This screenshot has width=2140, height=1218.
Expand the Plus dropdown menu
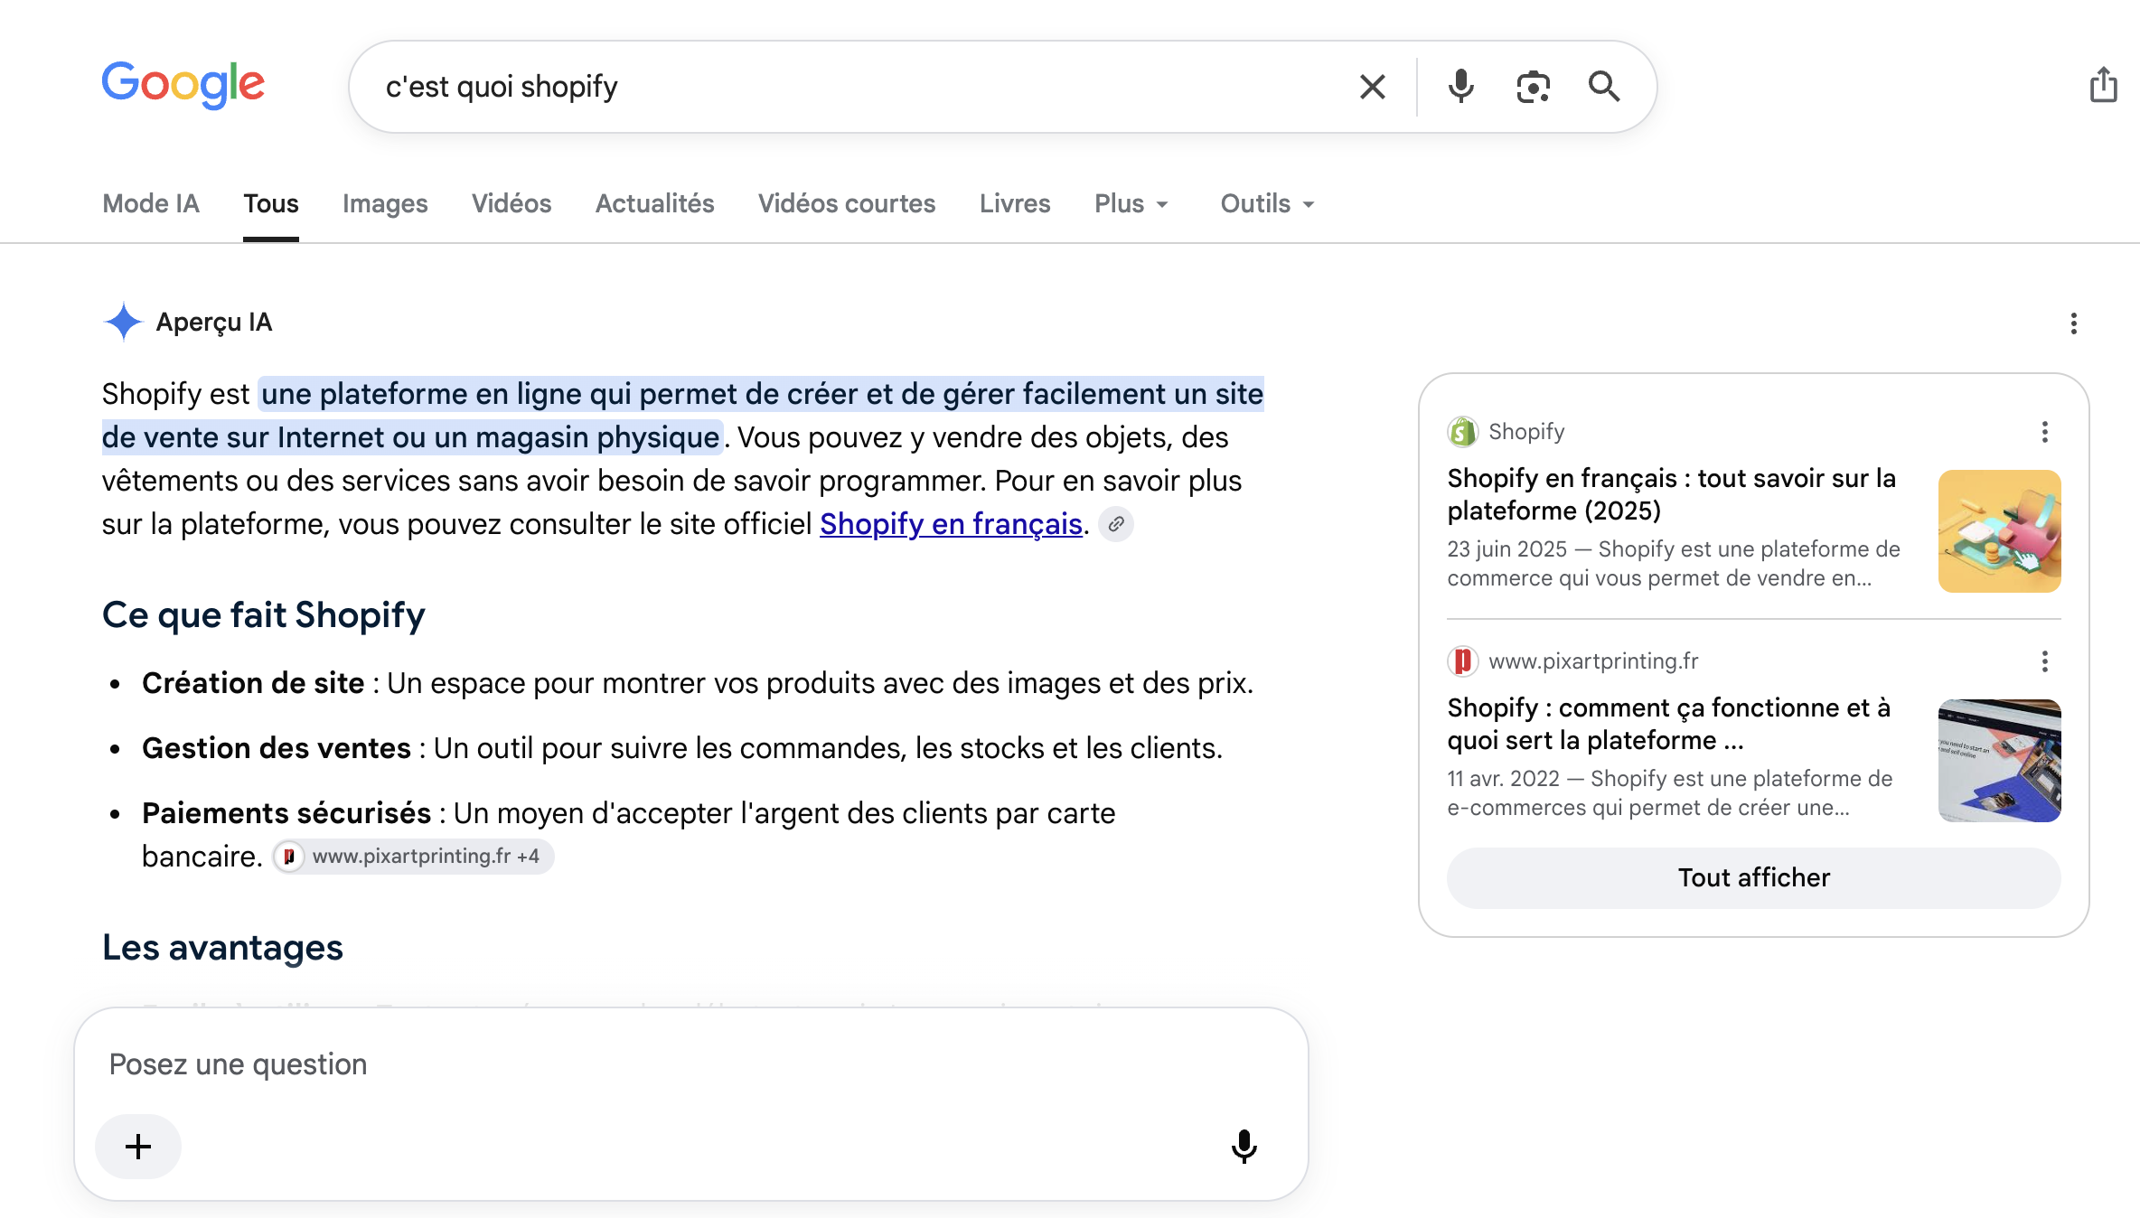pos(1131,204)
